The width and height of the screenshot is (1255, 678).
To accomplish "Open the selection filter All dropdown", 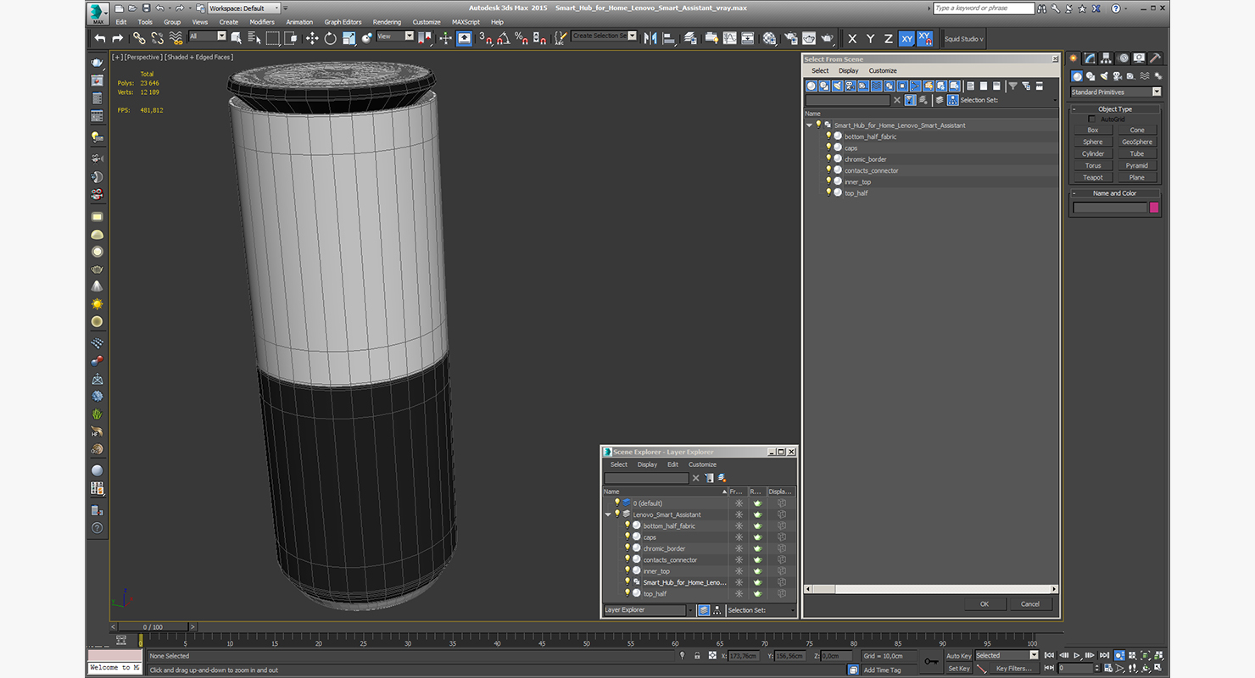I will coord(208,36).
